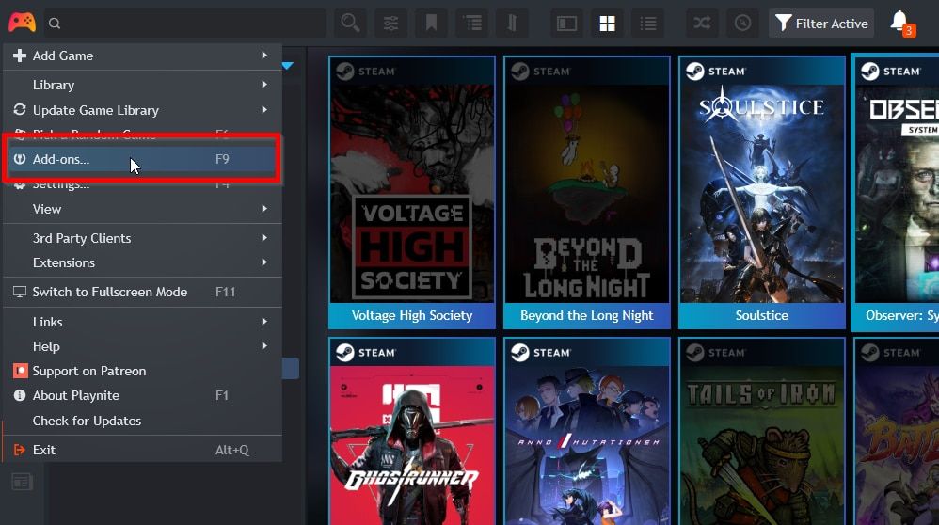Viewport: 939px width, 525px height.
Task: Open the Extensions menu entry
Action: click(142, 262)
